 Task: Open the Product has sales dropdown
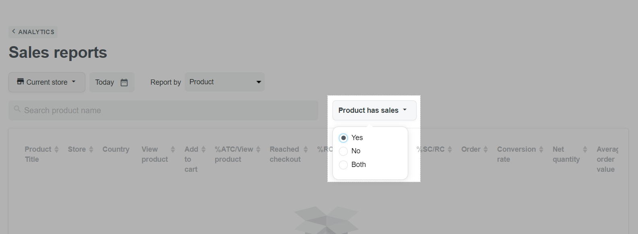[x=374, y=110]
